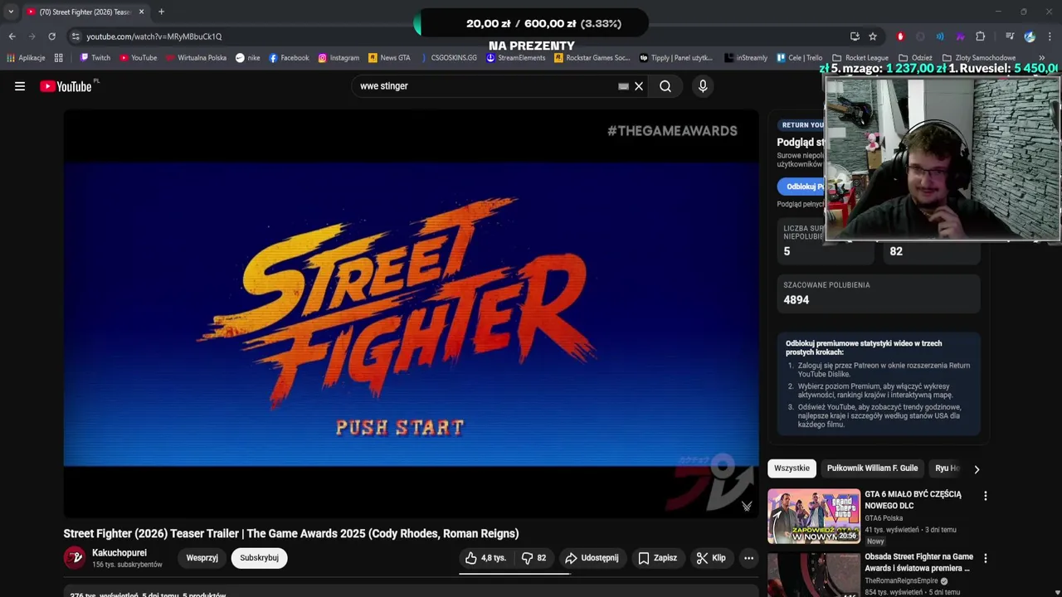
Task: Install app icon in address bar
Action: click(855, 36)
